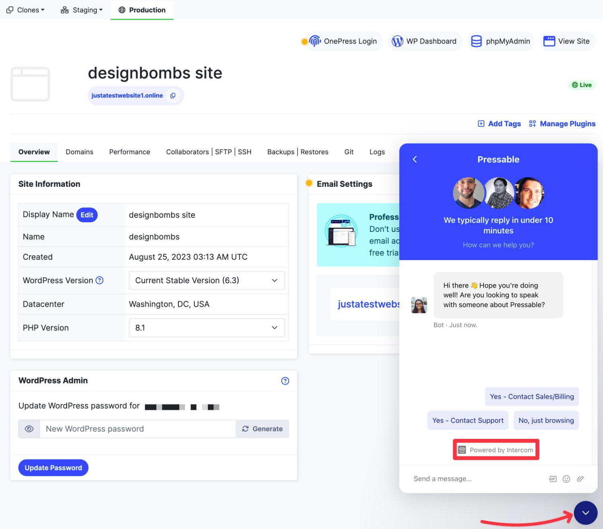
Task: Open the emoji picker in chat
Action: coord(566,479)
